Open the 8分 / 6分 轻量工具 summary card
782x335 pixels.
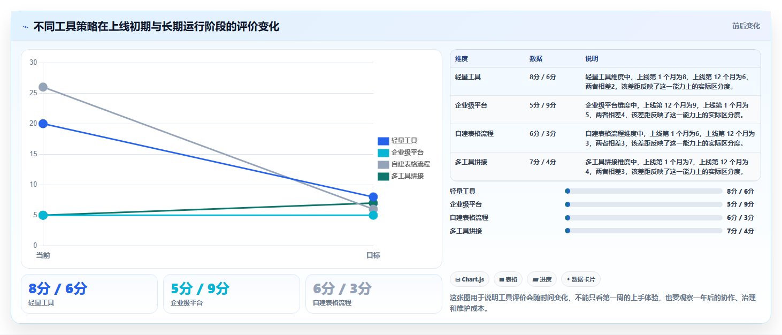(x=89, y=294)
